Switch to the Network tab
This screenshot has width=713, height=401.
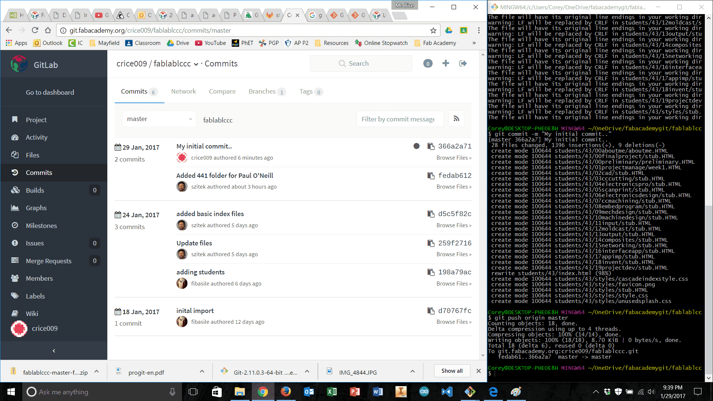(183, 91)
